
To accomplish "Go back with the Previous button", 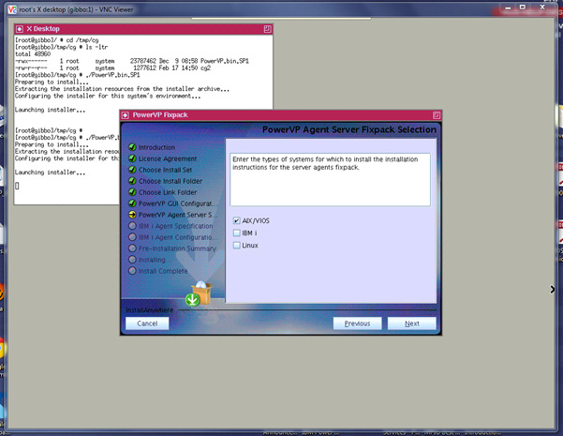I will tap(357, 323).
